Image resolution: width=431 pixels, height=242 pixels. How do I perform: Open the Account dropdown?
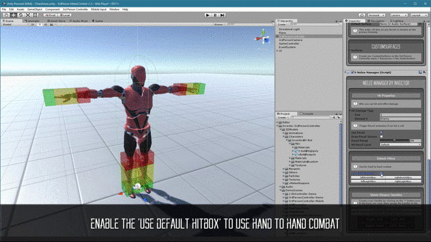coord(376,15)
